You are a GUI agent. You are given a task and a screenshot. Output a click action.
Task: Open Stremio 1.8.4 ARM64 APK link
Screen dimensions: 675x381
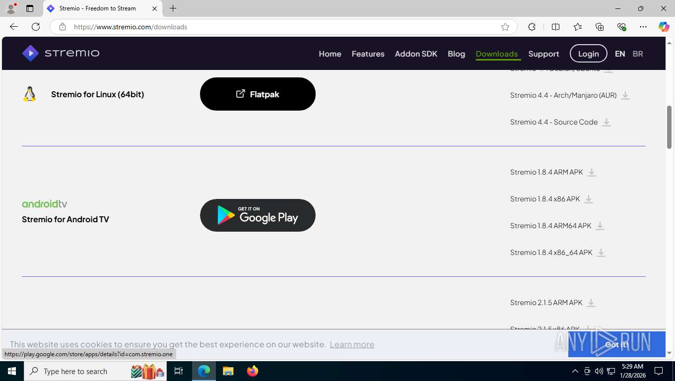click(551, 226)
